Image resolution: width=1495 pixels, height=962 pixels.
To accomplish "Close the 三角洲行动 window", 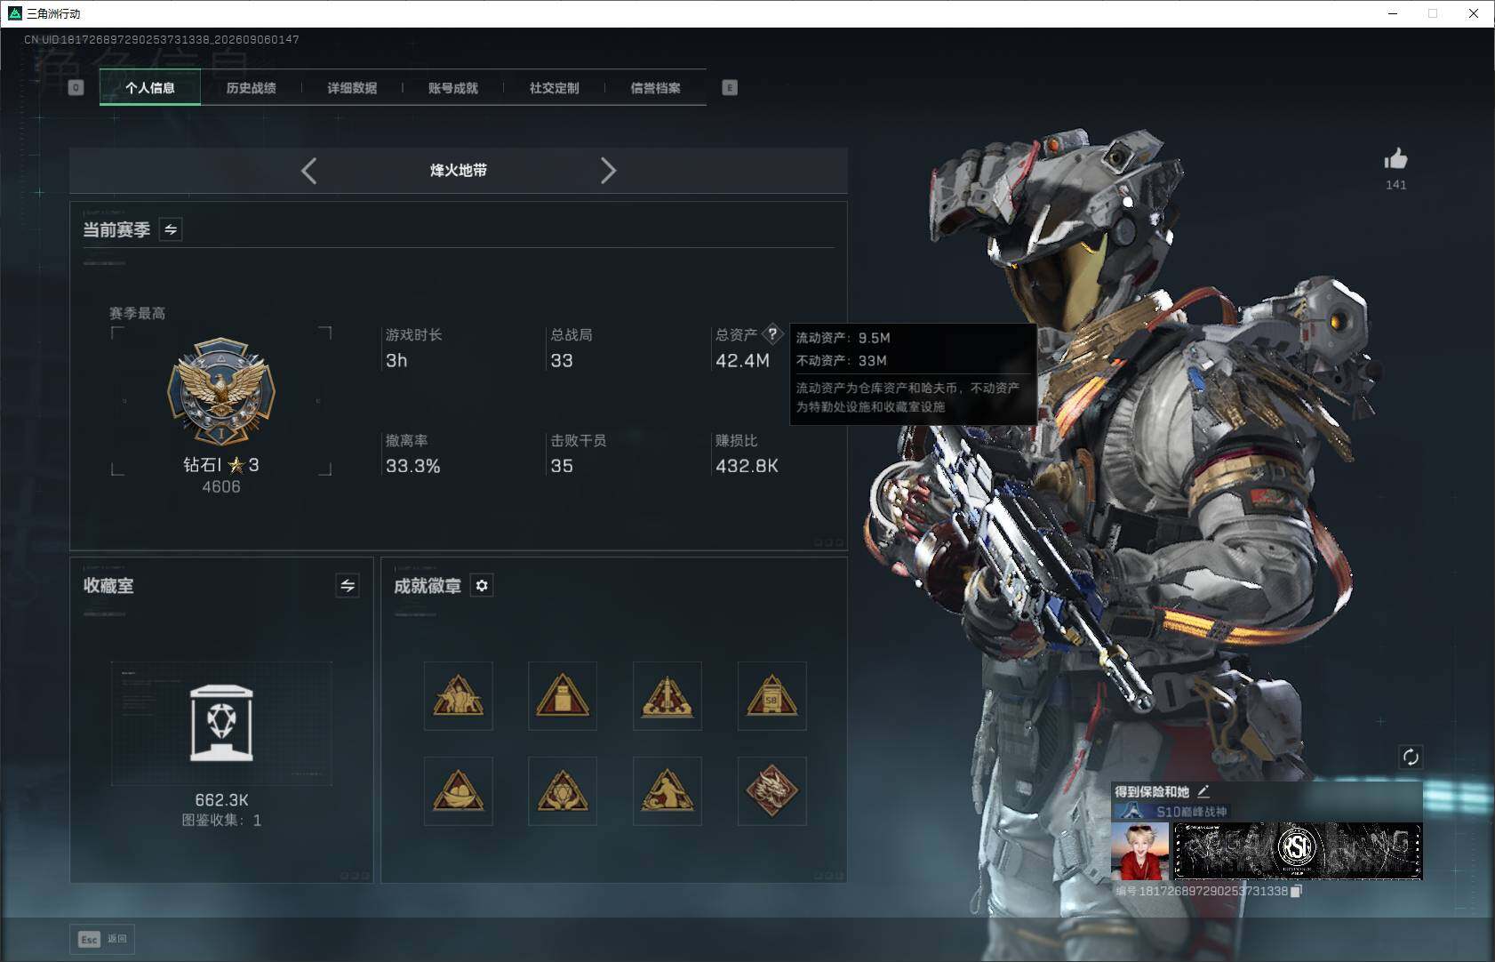I will (x=1474, y=13).
